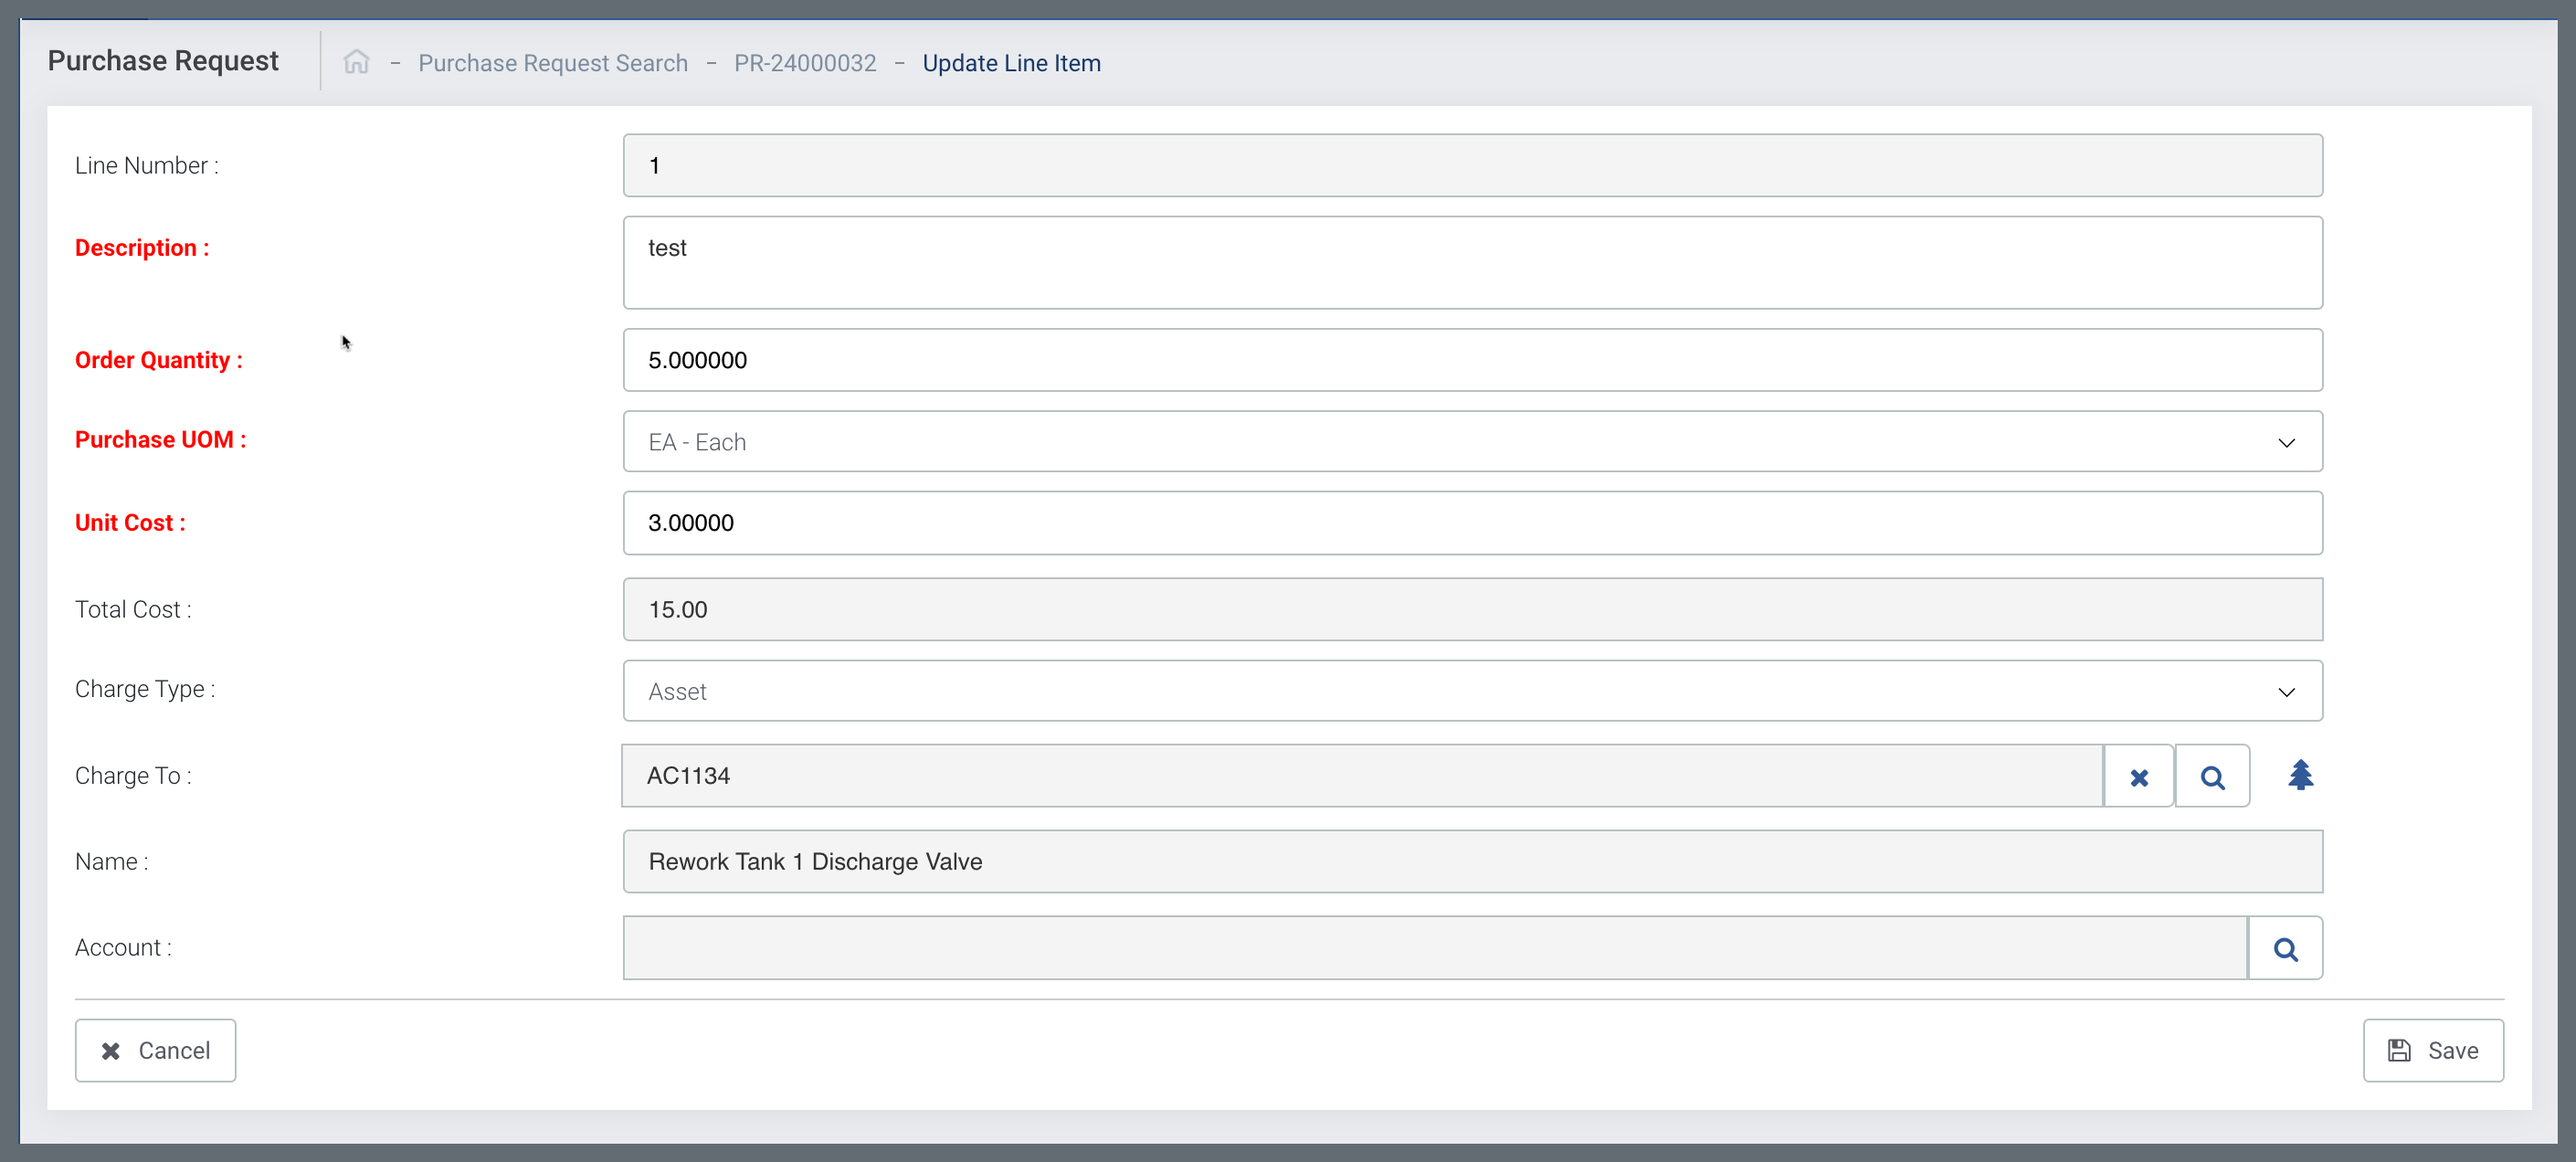
Task: Click into the Description text area
Action: tap(1471, 263)
